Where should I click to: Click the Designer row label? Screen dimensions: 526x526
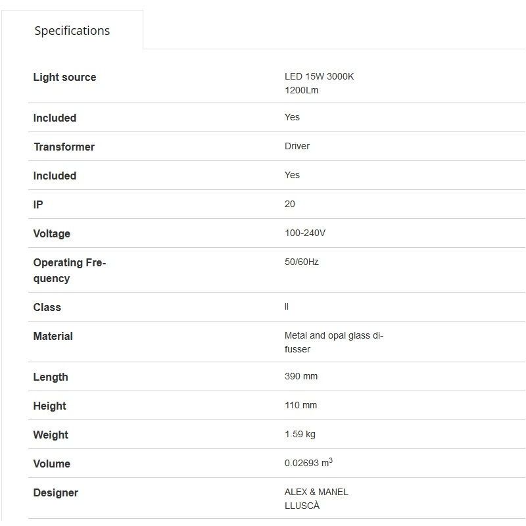(x=55, y=492)
